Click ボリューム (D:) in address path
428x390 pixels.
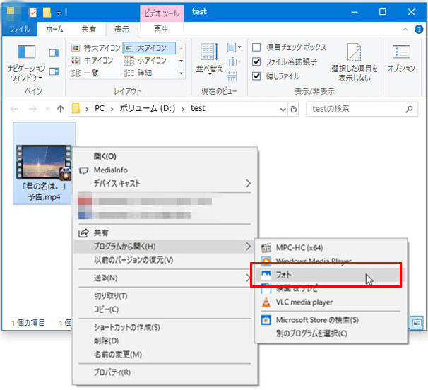148,108
